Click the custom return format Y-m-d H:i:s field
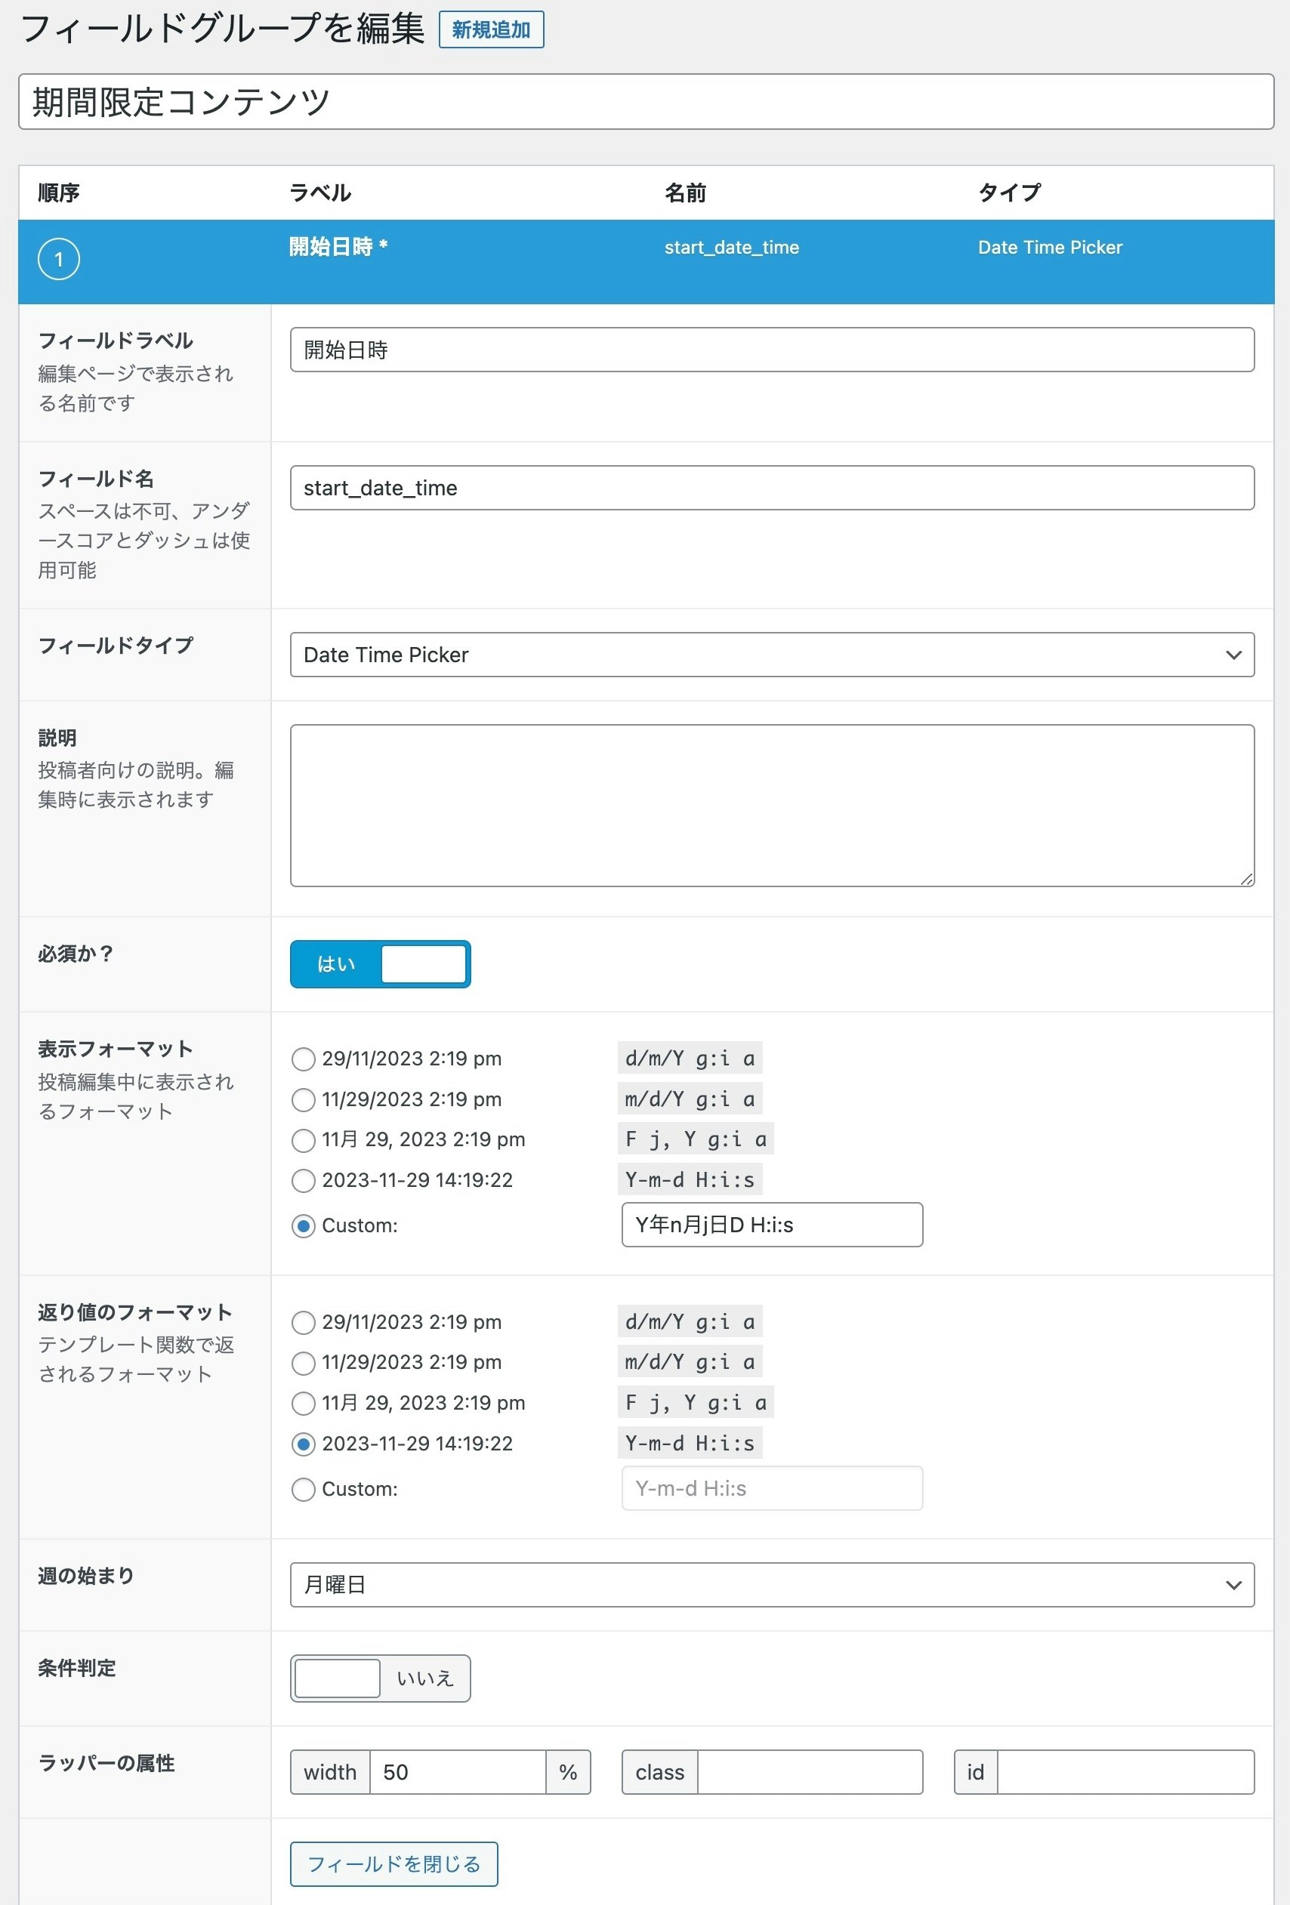This screenshot has height=1905, width=1290. [772, 1489]
